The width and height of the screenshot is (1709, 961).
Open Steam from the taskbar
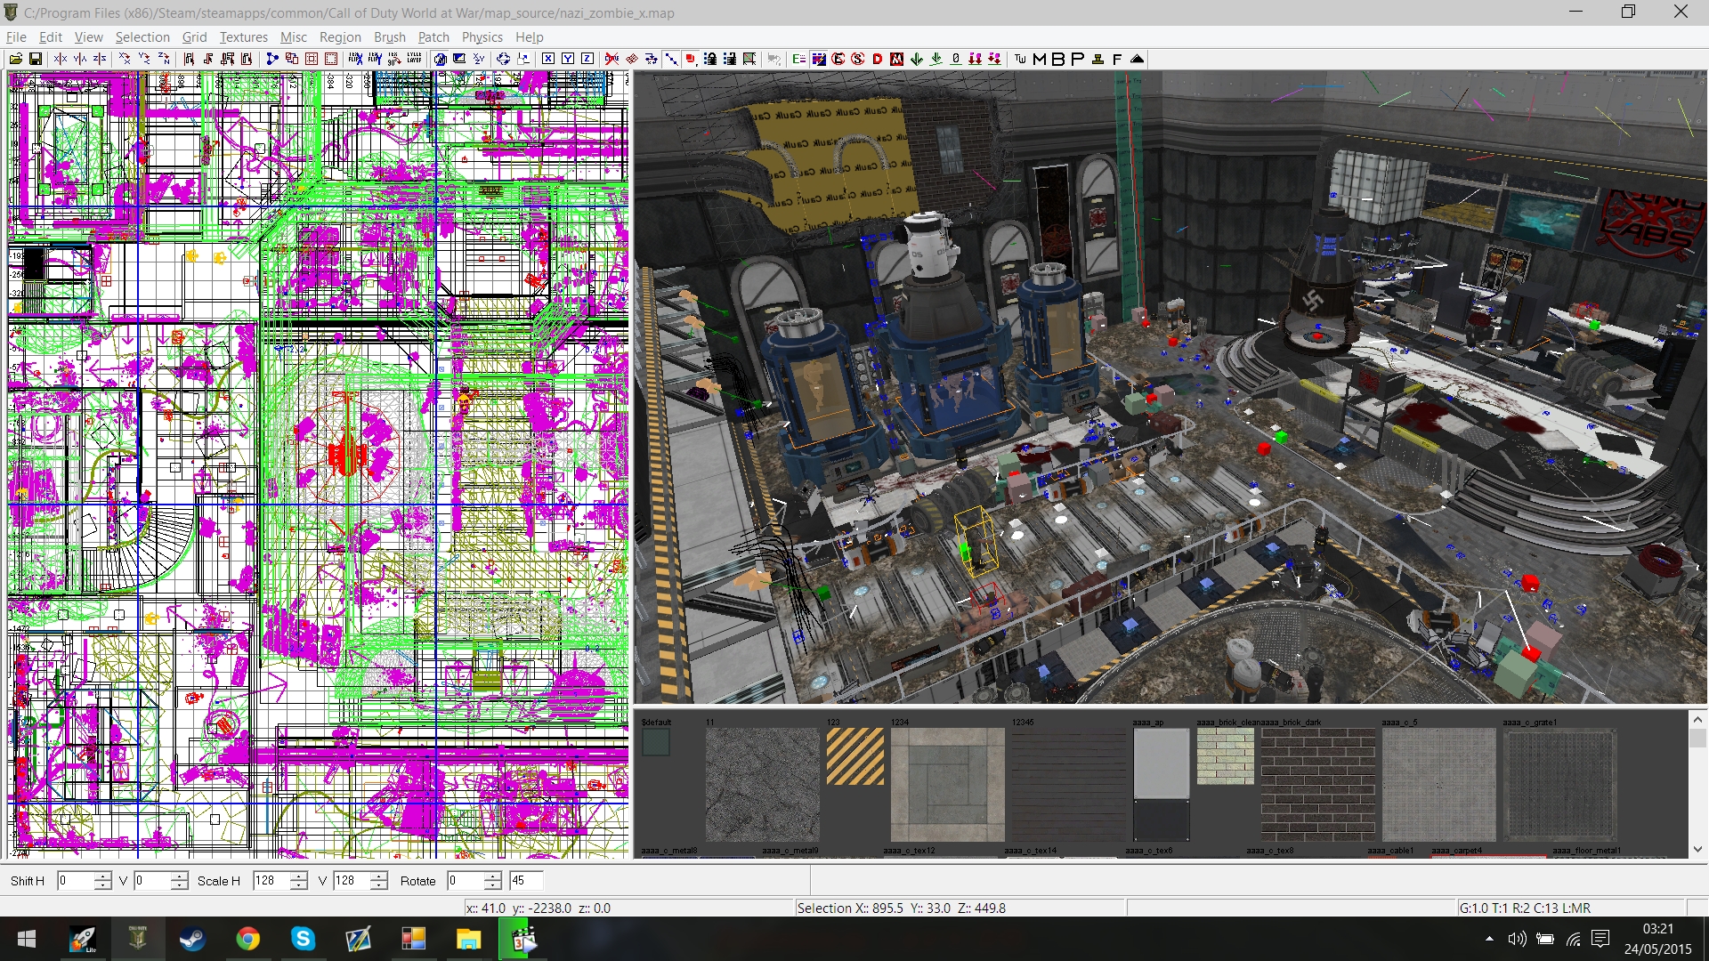click(x=192, y=939)
